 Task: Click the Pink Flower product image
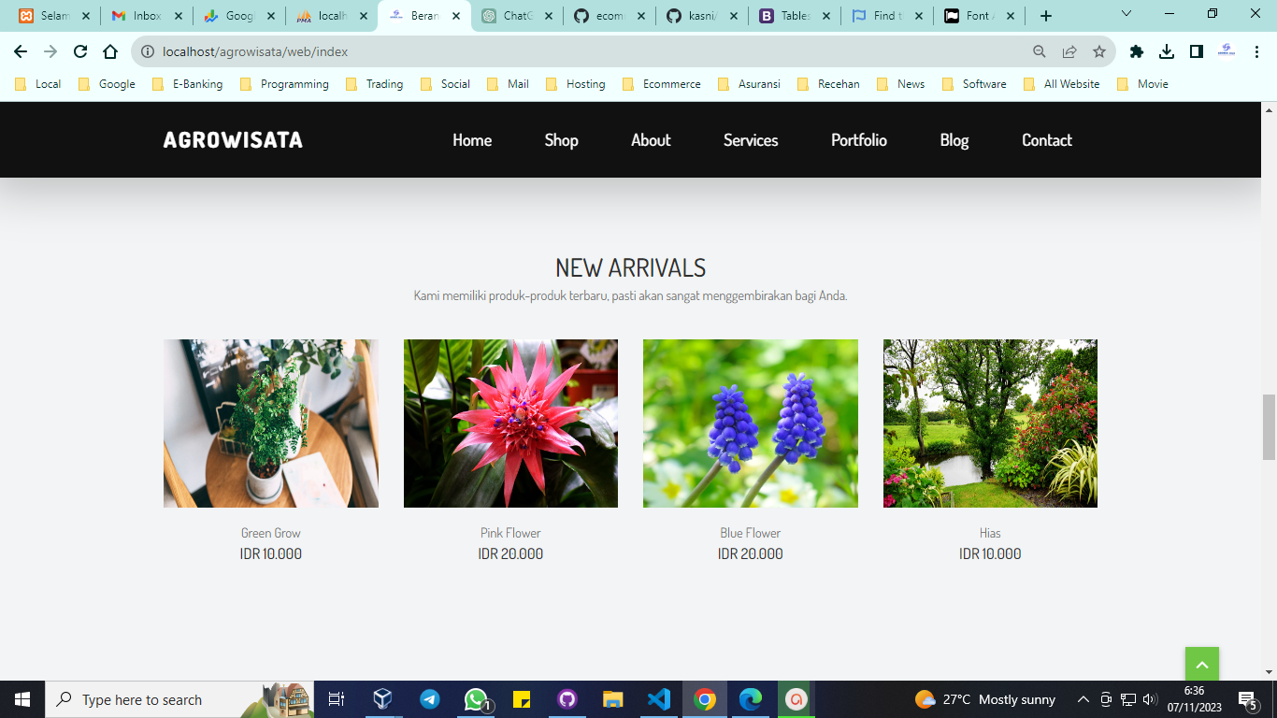(510, 424)
